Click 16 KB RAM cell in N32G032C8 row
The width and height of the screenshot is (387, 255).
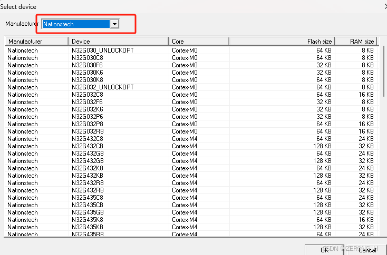point(366,95)
